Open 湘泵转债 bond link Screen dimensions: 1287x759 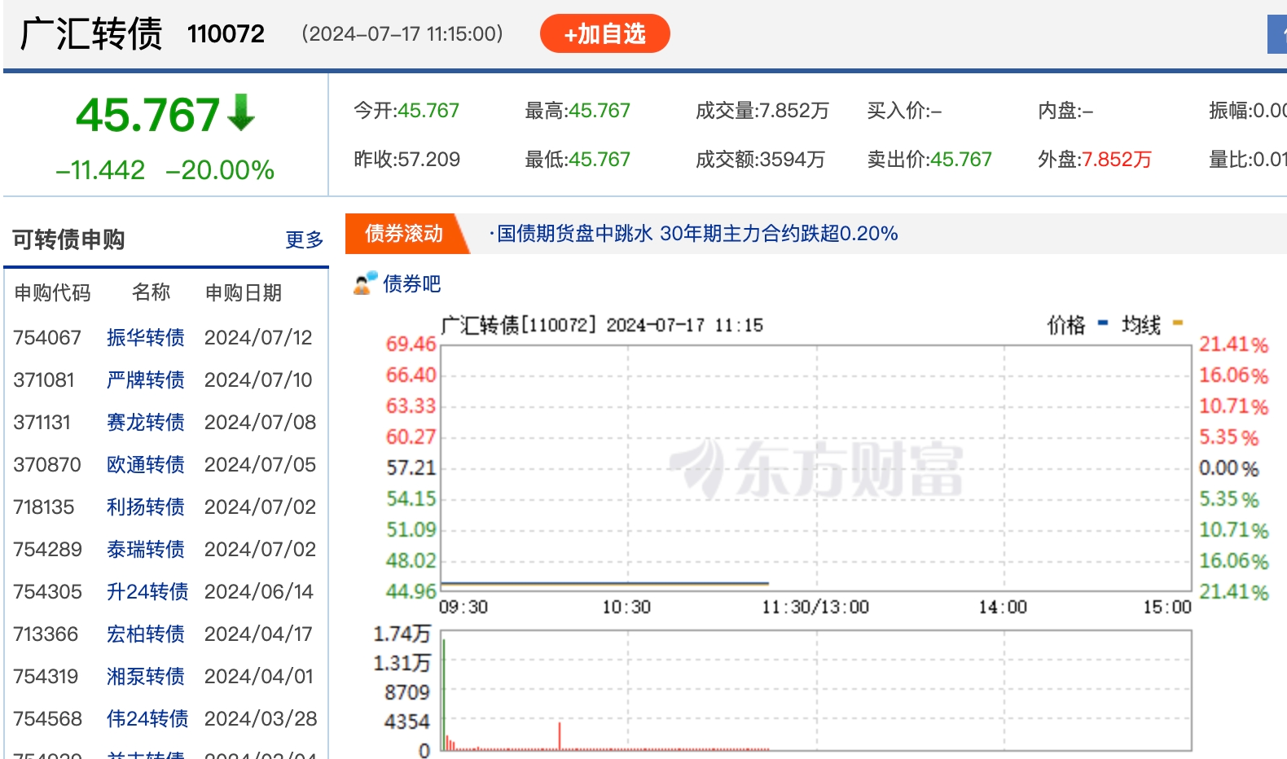[146, 676]
